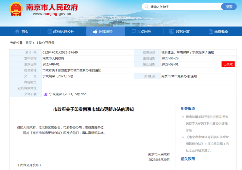
Task: Click the download icon beside the doc file
Action: 45,94
